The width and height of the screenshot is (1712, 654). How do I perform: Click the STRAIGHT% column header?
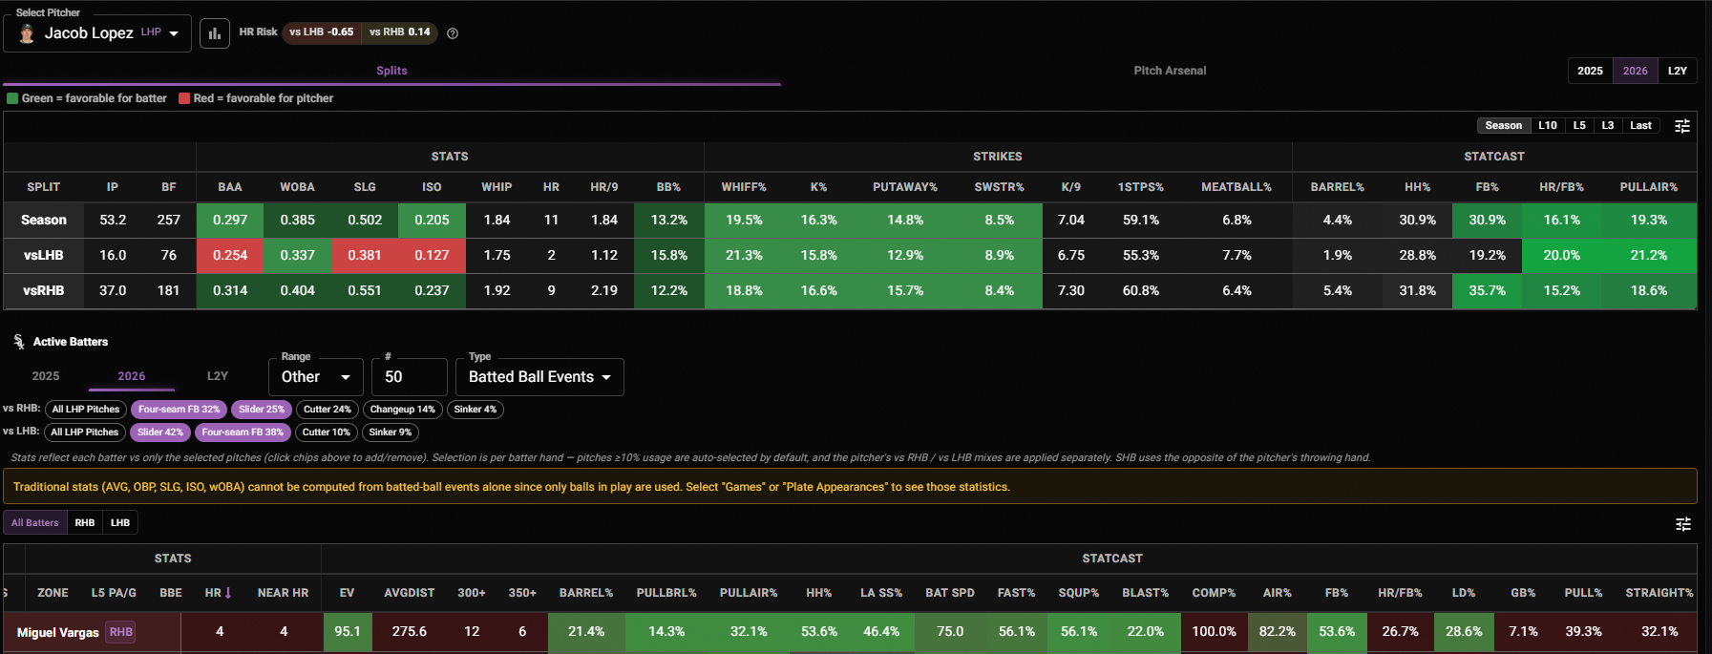[x=1659, y=593]
